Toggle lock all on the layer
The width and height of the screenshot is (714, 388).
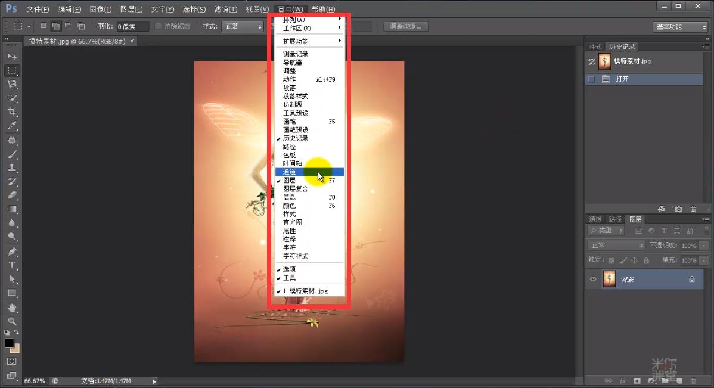(x=646, y=260)
